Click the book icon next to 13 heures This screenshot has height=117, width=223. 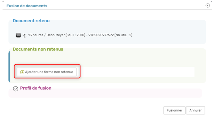coord(24,36)
